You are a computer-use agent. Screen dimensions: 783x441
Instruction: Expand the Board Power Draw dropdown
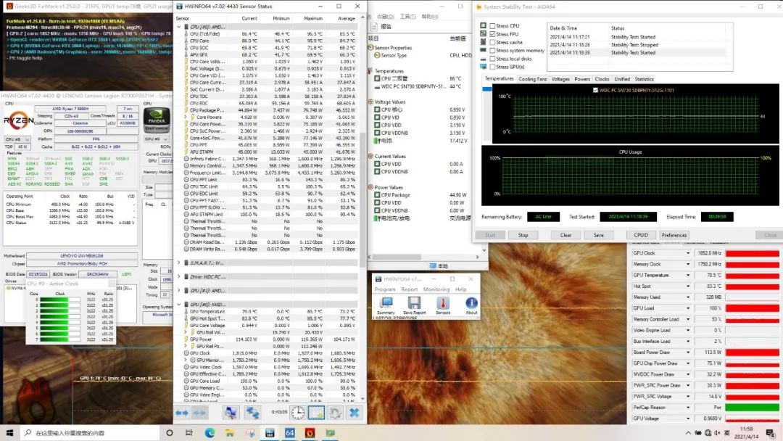687,353
